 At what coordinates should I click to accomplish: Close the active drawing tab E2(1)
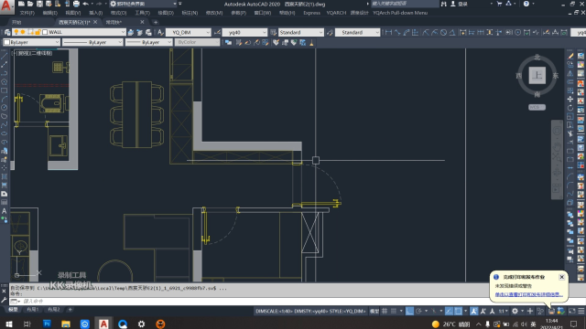[95, 22]
